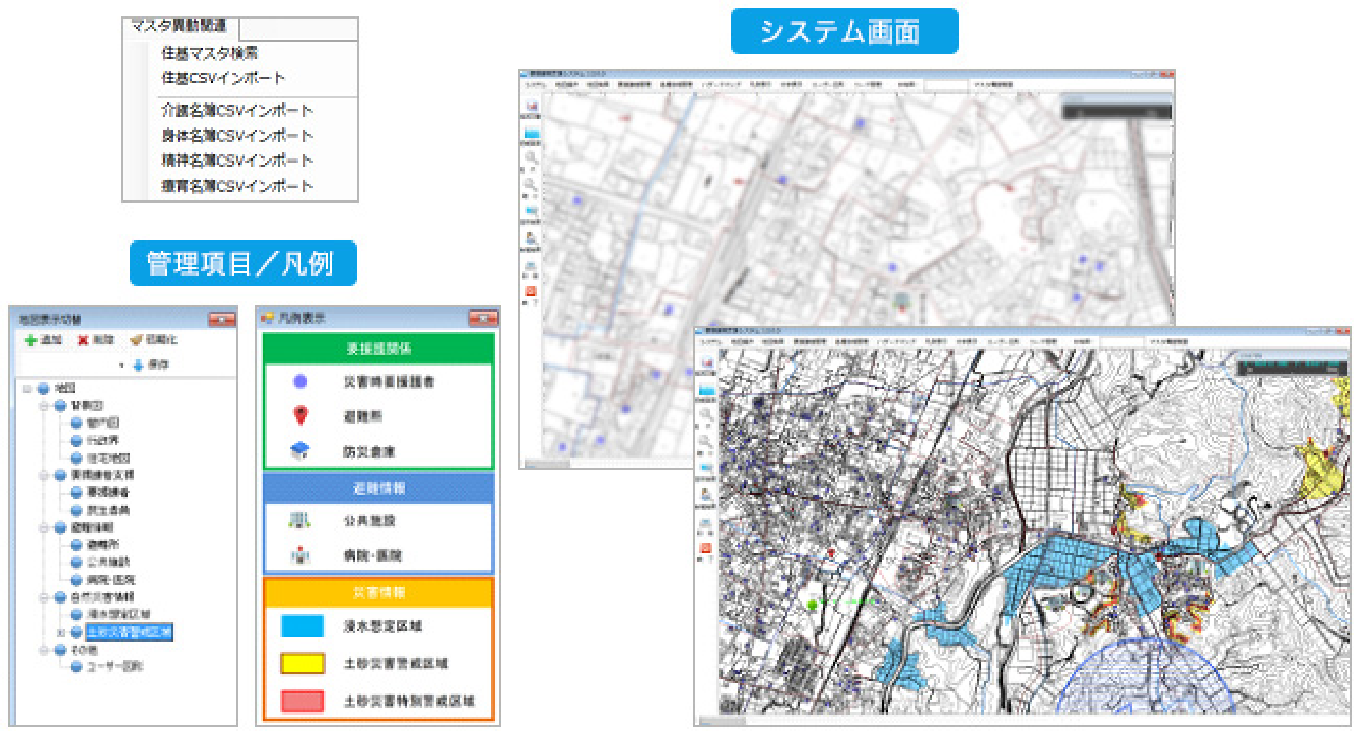Screen dimensions: 1366x731
Task: Click 住基マスタ検索 in the menu
Action: point(209,53)
